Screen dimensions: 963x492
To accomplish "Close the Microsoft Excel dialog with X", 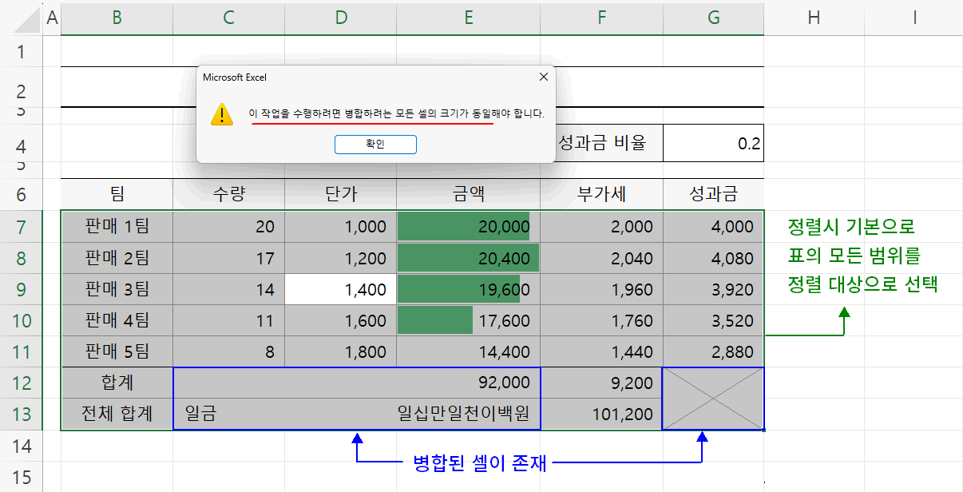I will [x=544, y=77].
